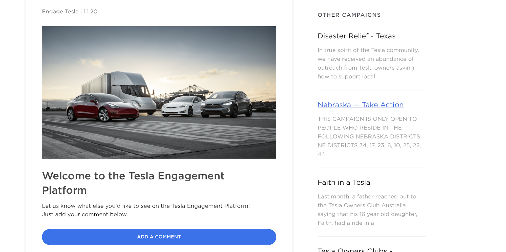The height and width of the screenshot is (252, 506).
Task: Click the Tesla vehicle lineup hero image
Action: click(x=159, y=92)
